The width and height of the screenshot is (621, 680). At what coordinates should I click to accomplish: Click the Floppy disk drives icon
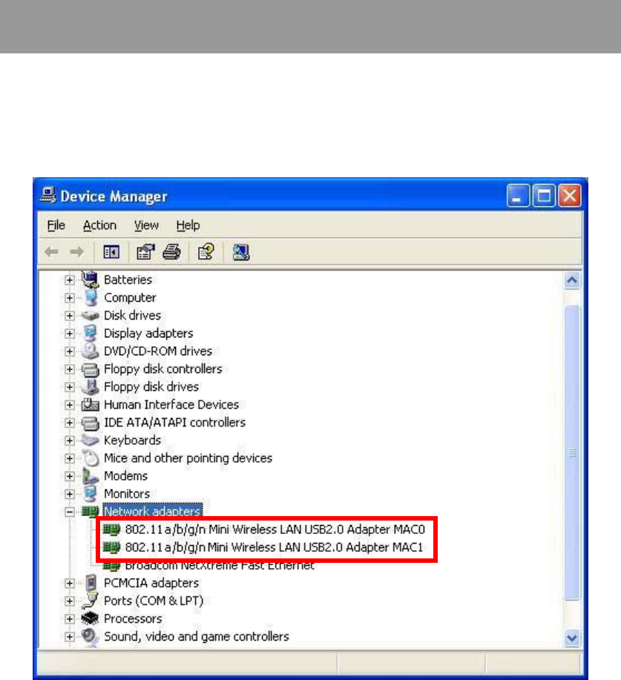point(91,387)
